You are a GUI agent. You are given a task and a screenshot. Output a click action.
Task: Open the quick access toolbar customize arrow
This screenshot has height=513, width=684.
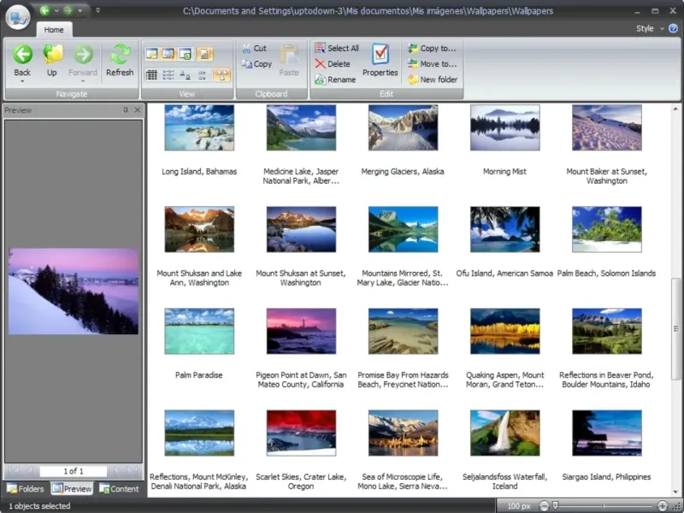click(x=98, y=11)
